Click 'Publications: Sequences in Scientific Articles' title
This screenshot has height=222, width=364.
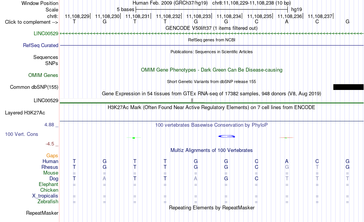(x=212, y=52)
